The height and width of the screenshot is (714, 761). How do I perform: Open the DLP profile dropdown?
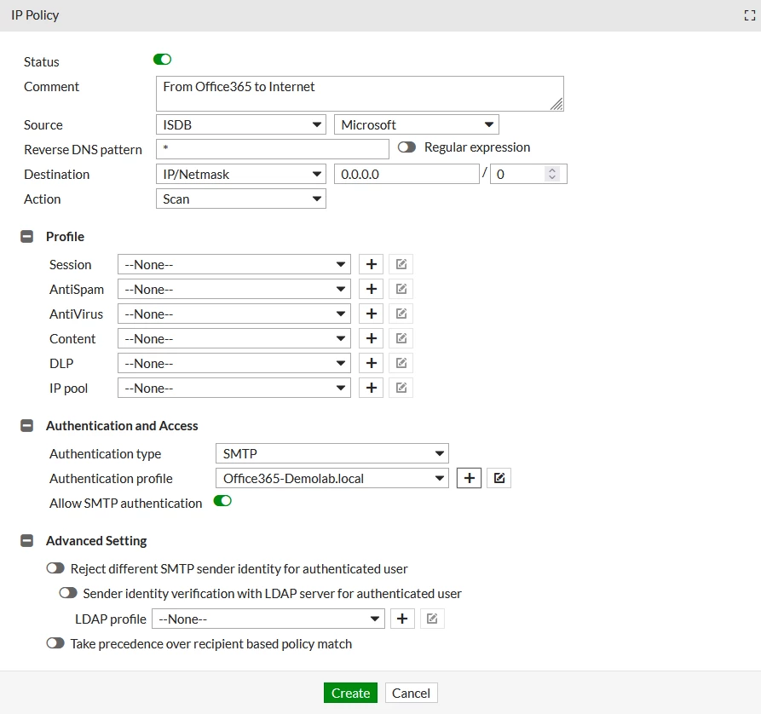234,364
